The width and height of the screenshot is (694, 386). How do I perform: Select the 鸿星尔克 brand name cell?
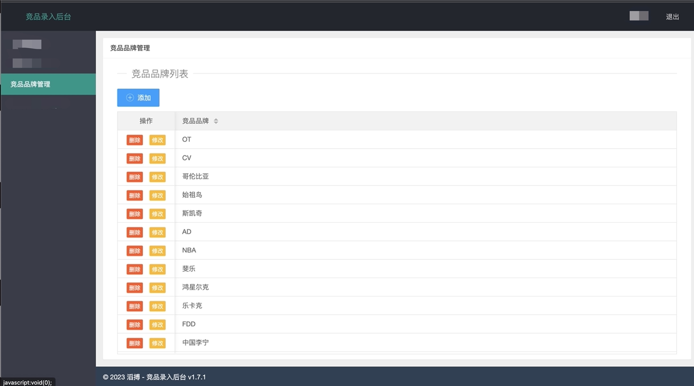tap(426, 287)
